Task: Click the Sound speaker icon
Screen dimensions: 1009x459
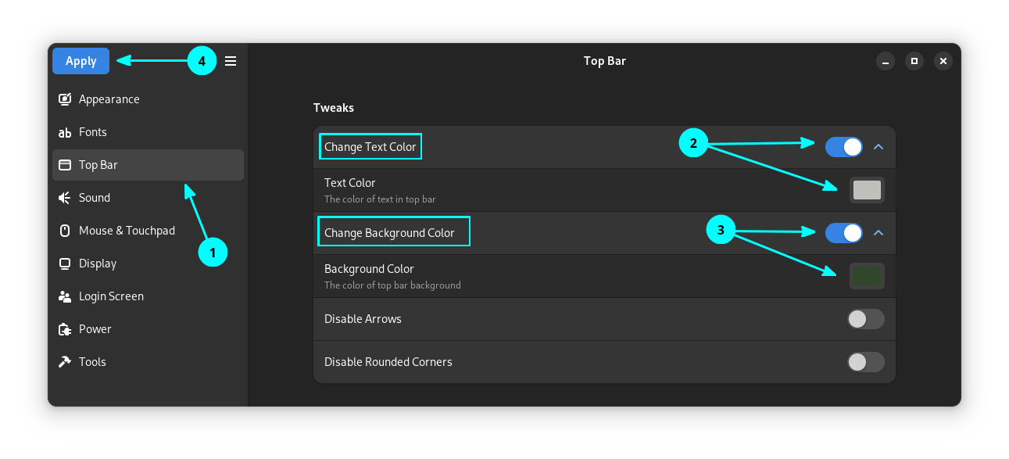Action: coord(65,198)
